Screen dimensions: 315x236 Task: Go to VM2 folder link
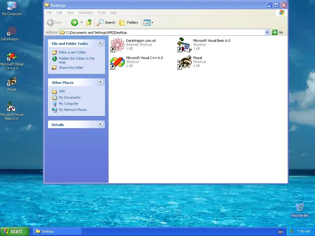(62, 91)
